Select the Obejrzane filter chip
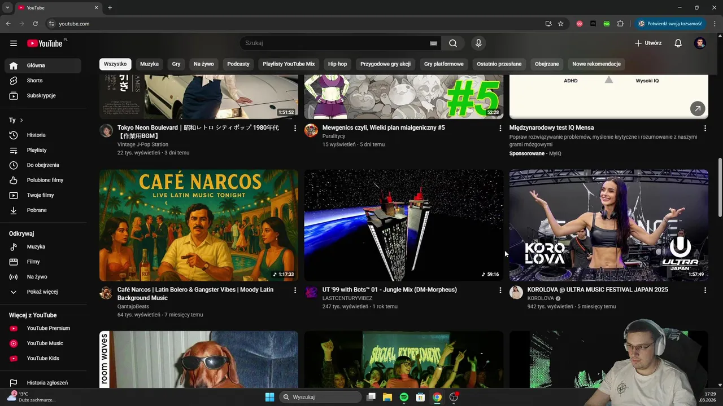This screenshot has height=406, width=723. tap(547, 64)
